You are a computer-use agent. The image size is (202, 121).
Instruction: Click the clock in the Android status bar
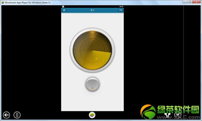click(121, 7)
